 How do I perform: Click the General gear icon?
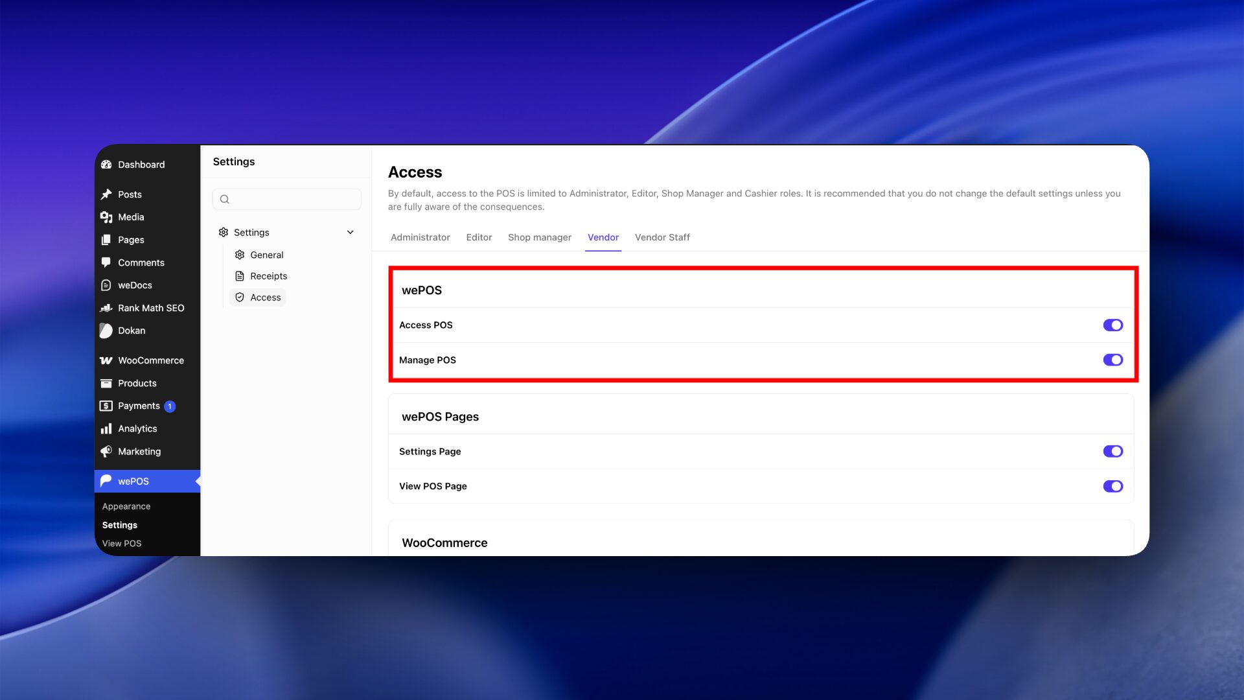tap(240, 255)
